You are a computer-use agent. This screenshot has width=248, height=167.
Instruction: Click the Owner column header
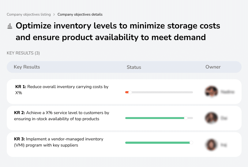213,67
